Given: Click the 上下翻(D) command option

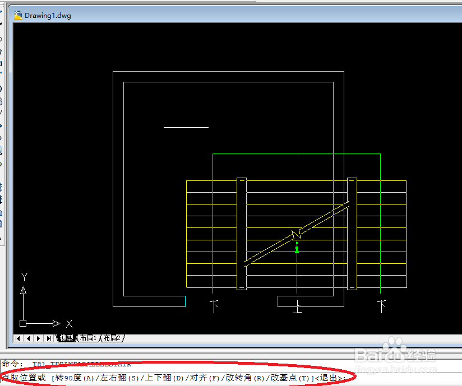Looking at the screenshot, I should 164,378.
